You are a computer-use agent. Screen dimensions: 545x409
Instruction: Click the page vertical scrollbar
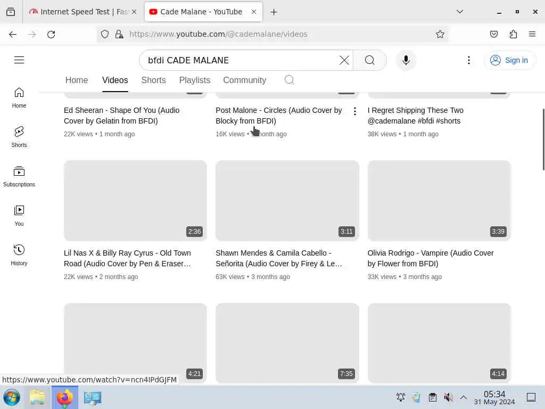point(543,139)
